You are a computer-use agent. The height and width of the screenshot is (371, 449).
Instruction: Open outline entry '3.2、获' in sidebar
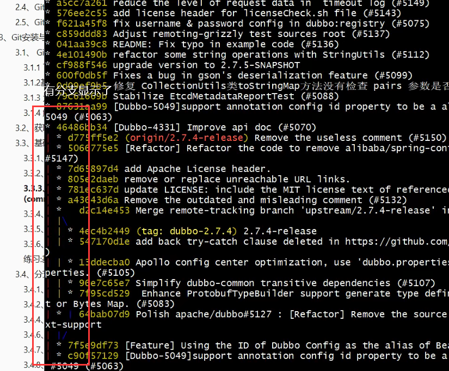click(30, 128)
